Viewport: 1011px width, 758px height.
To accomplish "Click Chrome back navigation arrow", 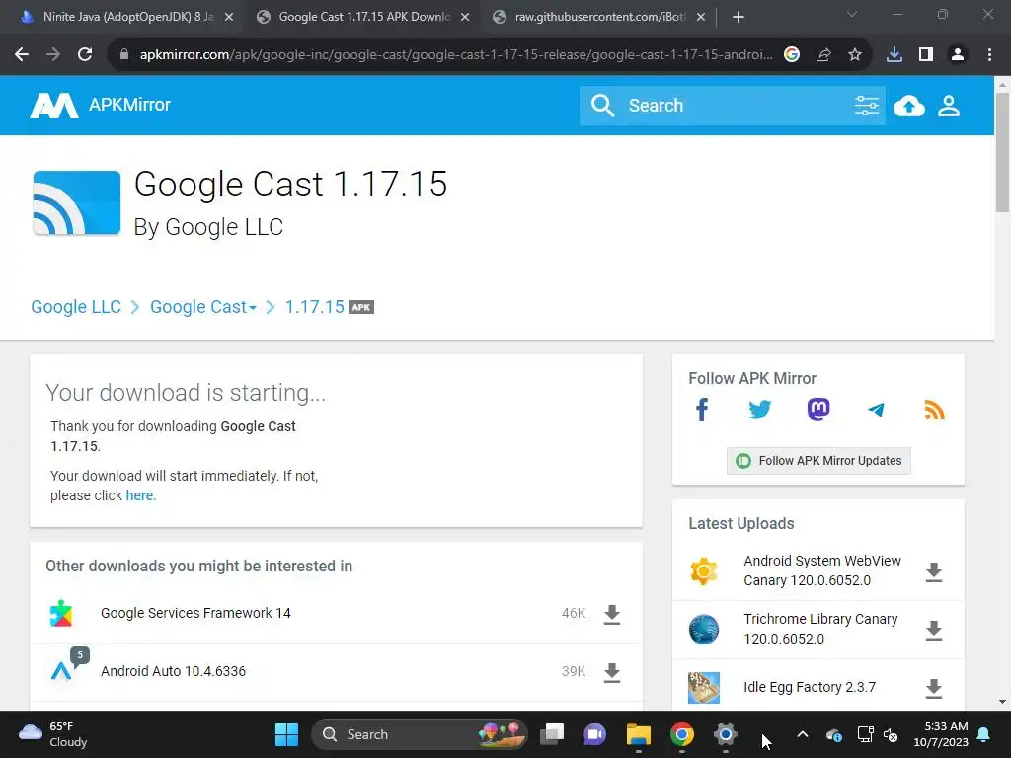I will (x=22, y=55).
